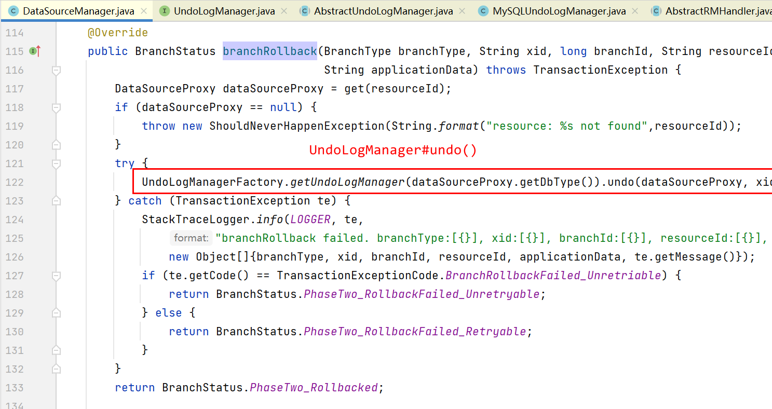This screenshot has height=409, width=772.
Task: Switch to the MySQLUndoLogManager.java tab
Action: pos(559,11)
